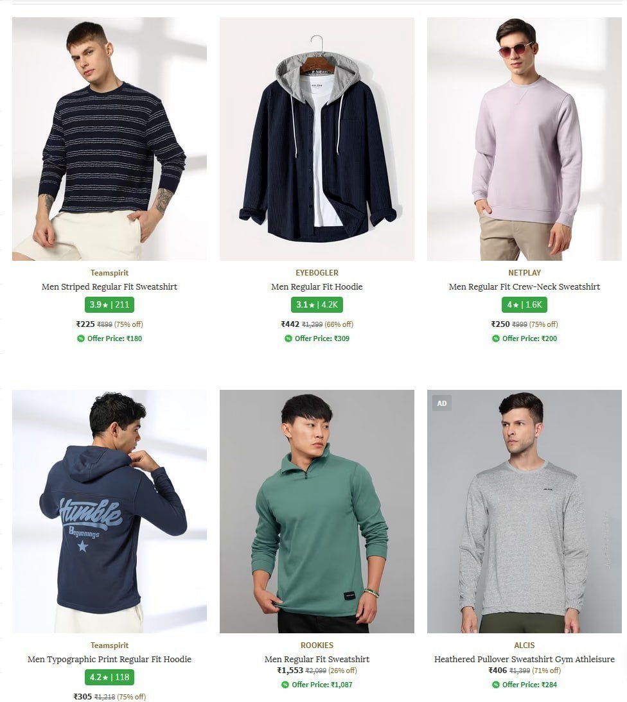Open the lilac crew-neck sweatshirt photo

(x=524, y=139)
